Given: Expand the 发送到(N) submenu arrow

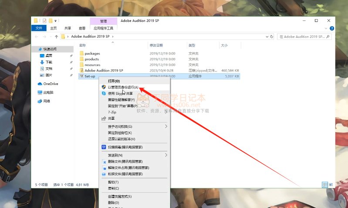Looking at the screenshot, I should (x=166, y=155).
